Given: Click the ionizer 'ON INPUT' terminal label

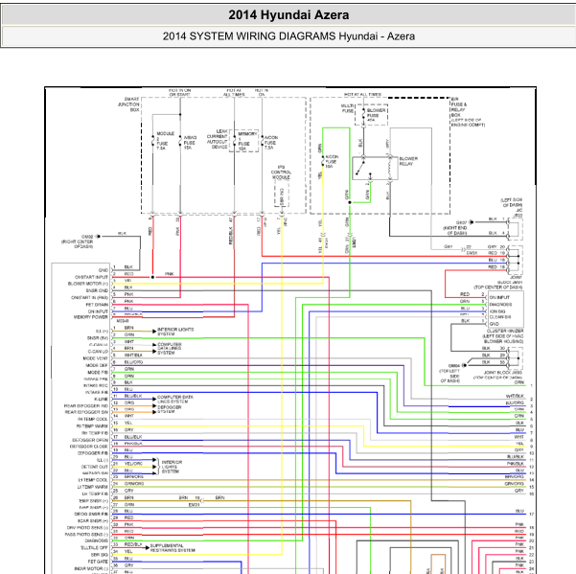Looking at the screenshot, I should [x=499, y=297].
